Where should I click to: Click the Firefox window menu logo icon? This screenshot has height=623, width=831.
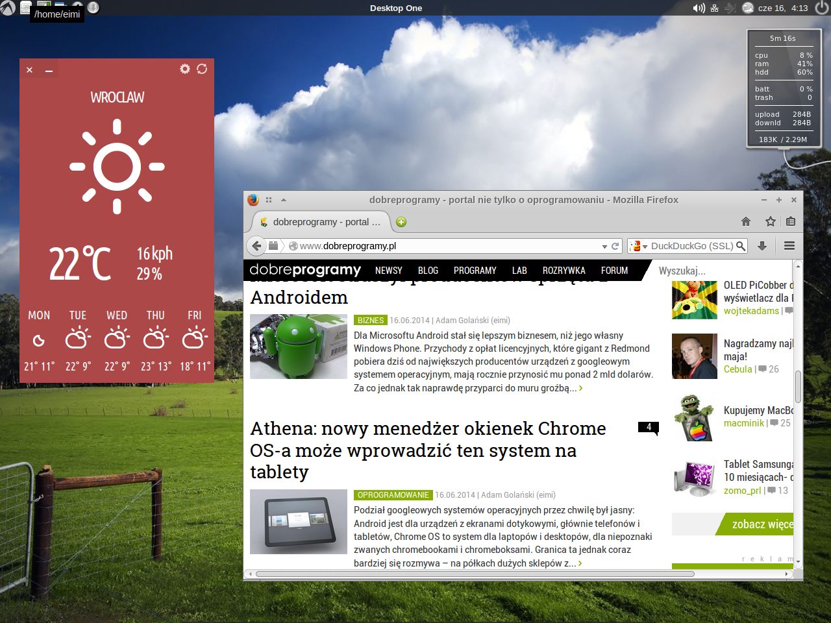coord(253,200)
